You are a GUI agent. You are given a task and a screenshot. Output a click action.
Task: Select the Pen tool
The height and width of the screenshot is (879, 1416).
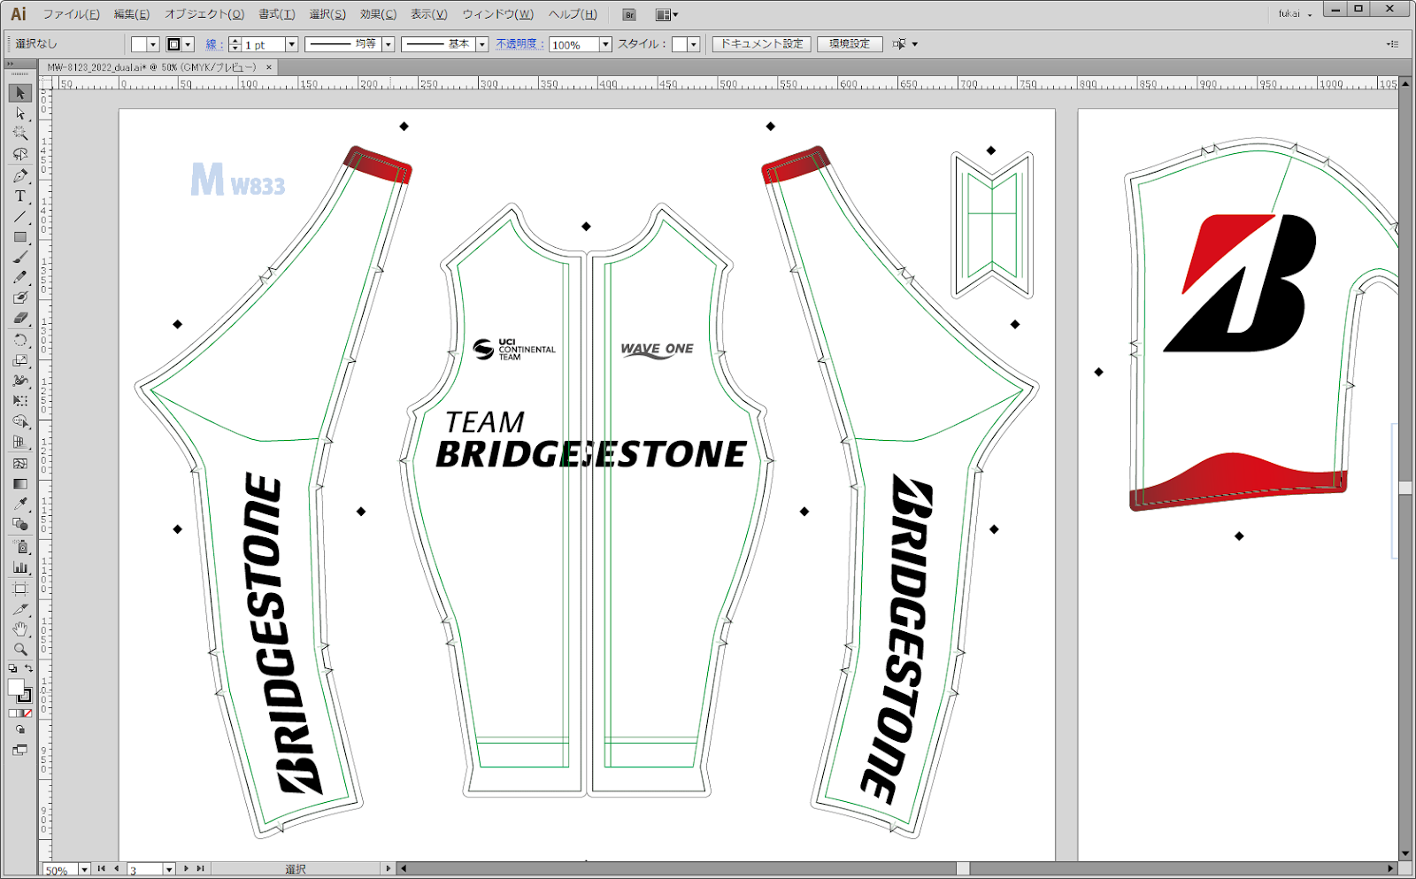tap(20, 175)
